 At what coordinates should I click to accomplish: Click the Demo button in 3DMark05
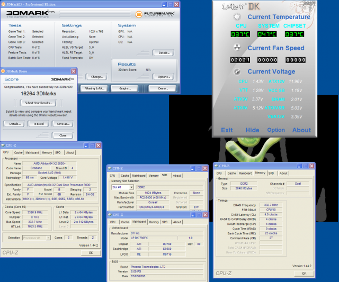click(163, 88)
